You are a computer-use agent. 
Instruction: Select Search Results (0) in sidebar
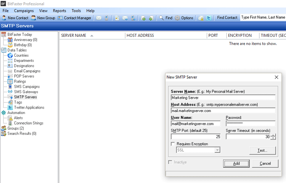click(x=22, y=134)
